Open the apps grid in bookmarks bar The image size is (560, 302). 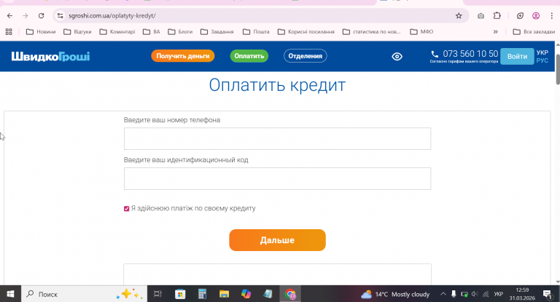(9, 32)
